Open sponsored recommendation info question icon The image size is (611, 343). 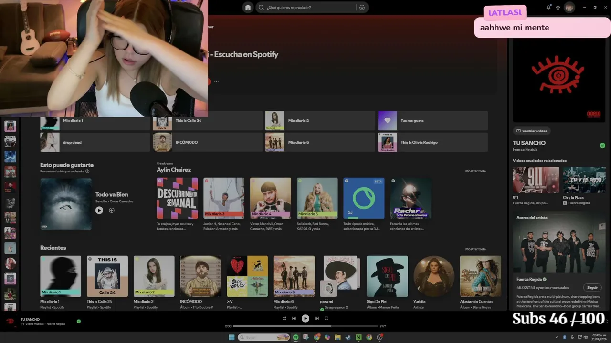coord(87,171)
